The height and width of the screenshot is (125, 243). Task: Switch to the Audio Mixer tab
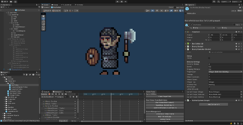(66, 5)
